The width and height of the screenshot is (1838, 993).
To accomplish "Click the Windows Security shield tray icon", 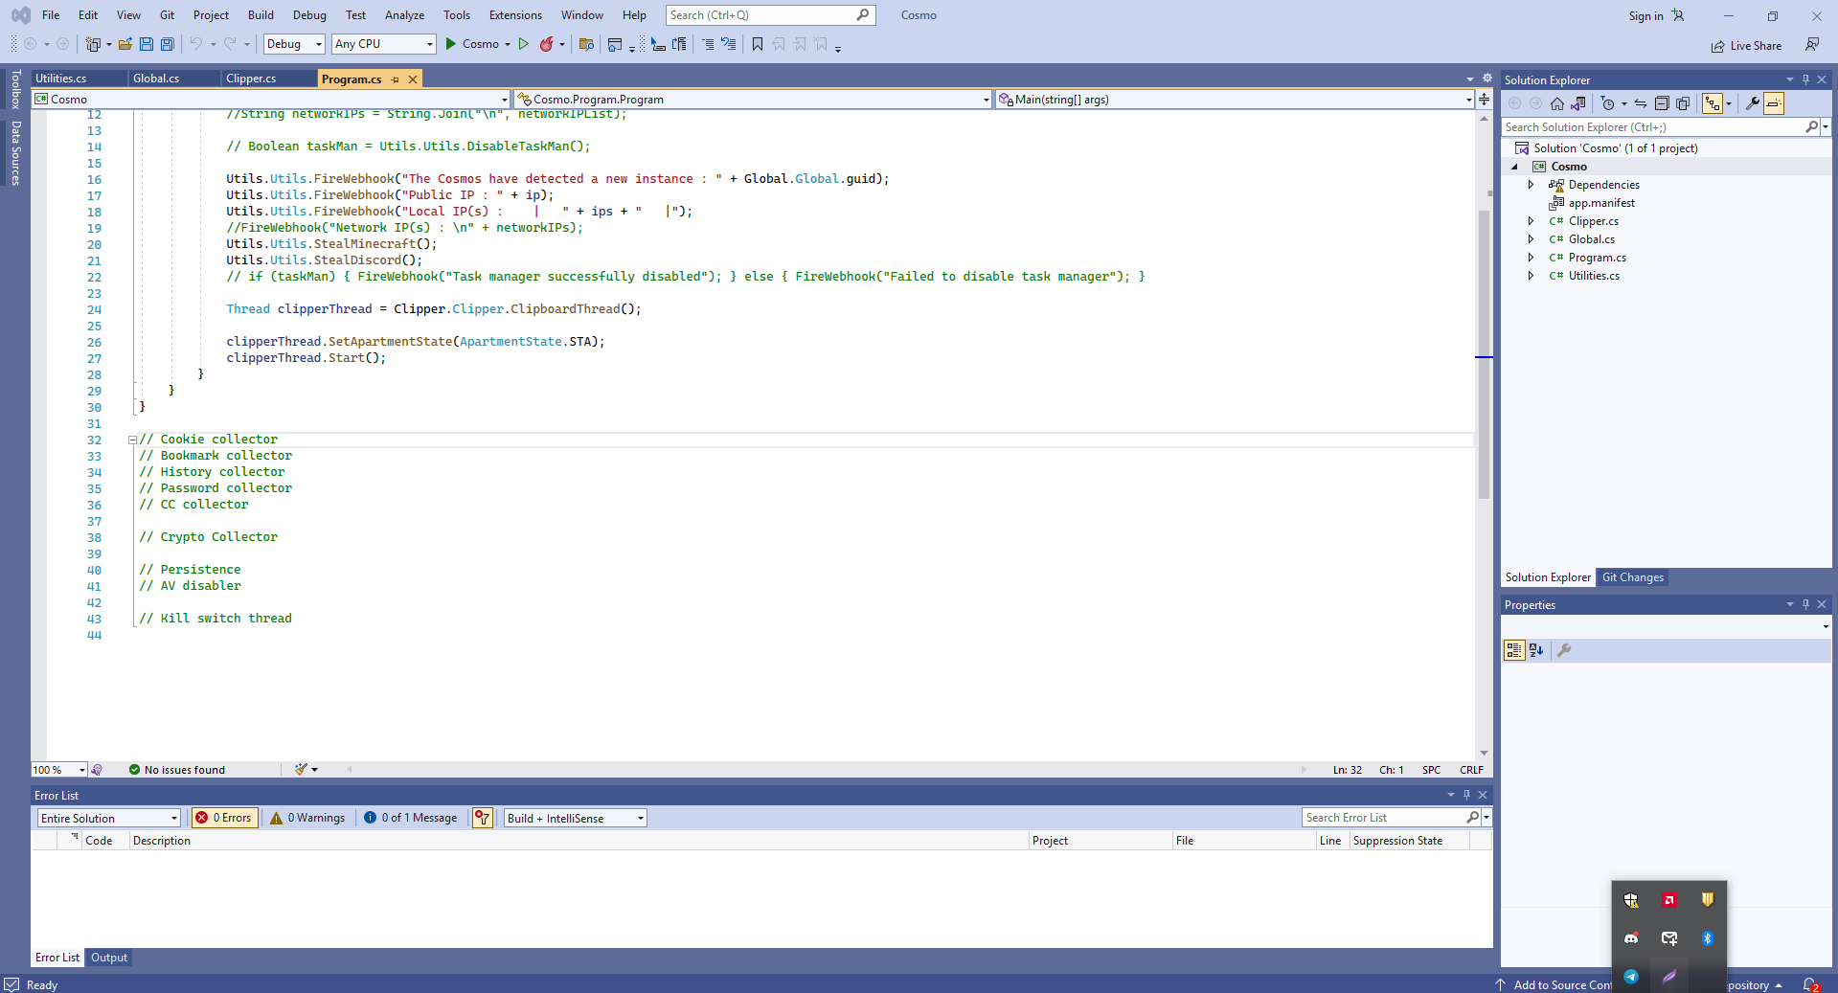I will [1631, 900].
